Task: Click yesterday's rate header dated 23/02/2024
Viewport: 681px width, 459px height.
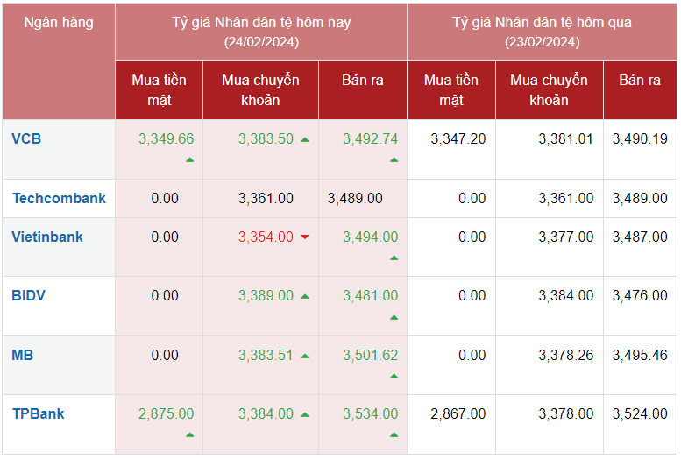Action: click(542, 32)
